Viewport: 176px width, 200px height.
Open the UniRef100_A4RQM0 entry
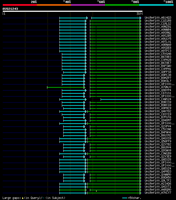pos(158,190)
